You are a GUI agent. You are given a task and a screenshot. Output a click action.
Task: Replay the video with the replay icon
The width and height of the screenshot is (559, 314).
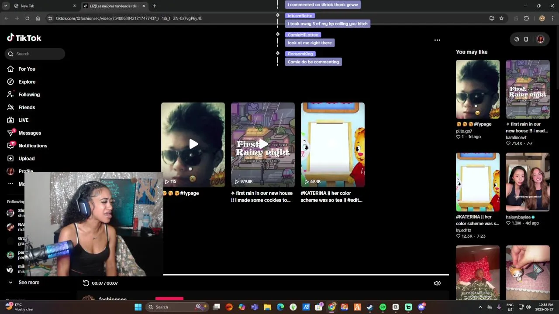tap(86, 283)
